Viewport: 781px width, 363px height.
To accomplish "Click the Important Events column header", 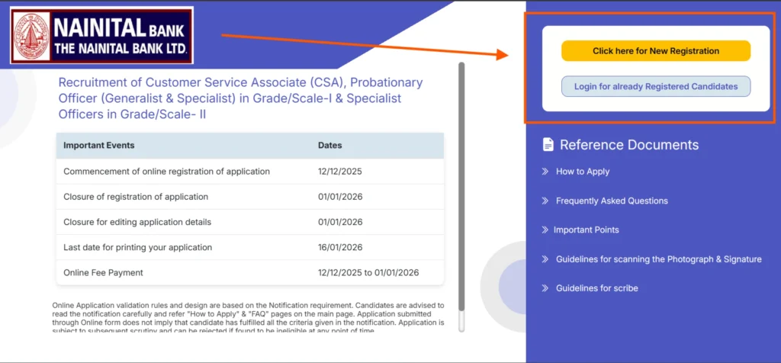I will [99, 145].
